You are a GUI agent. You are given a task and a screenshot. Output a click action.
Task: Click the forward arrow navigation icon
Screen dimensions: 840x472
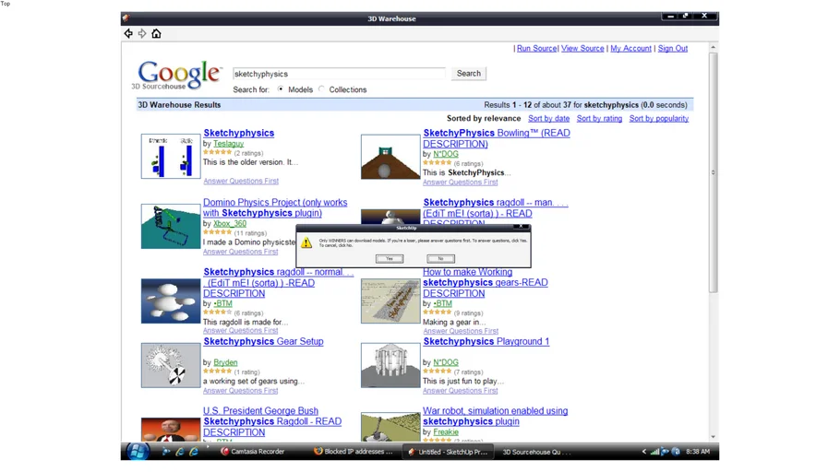coord(142,33)
